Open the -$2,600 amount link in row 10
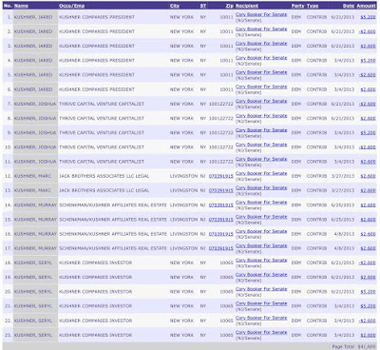The height and width of the screenshot is (350, 380). coord(368,147)
